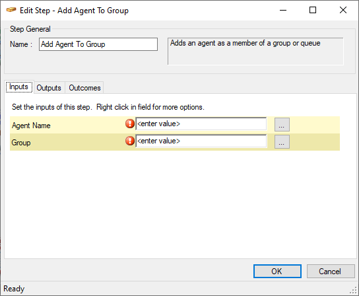Select the Group row label

21,143
